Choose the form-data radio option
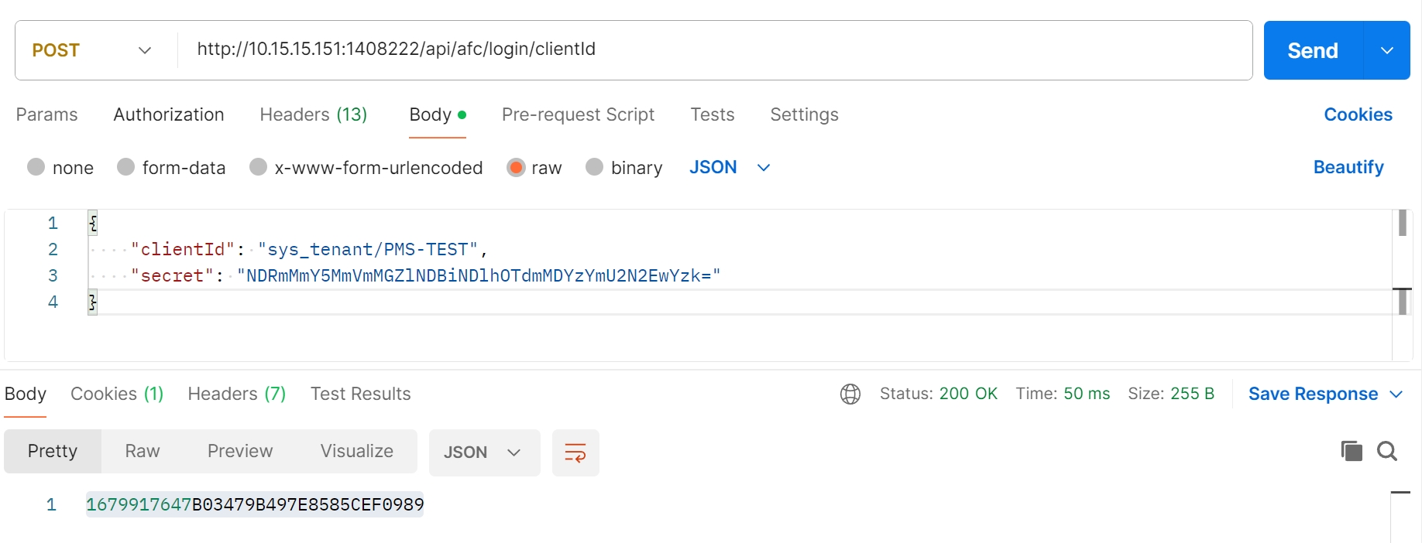Screen dimensions: 1422x543 (125, 167)
